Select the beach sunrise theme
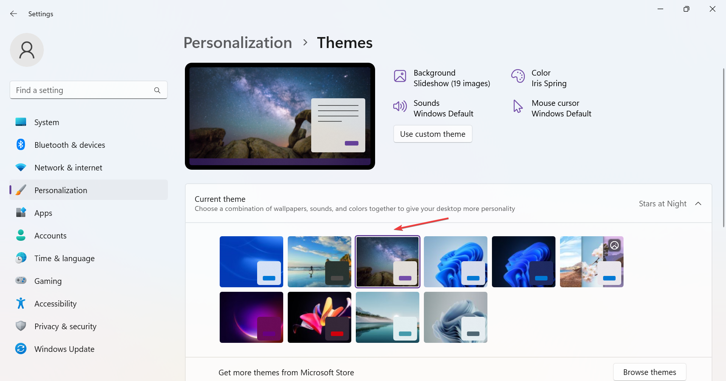726x381 pixels. click(x=320, y=262)
